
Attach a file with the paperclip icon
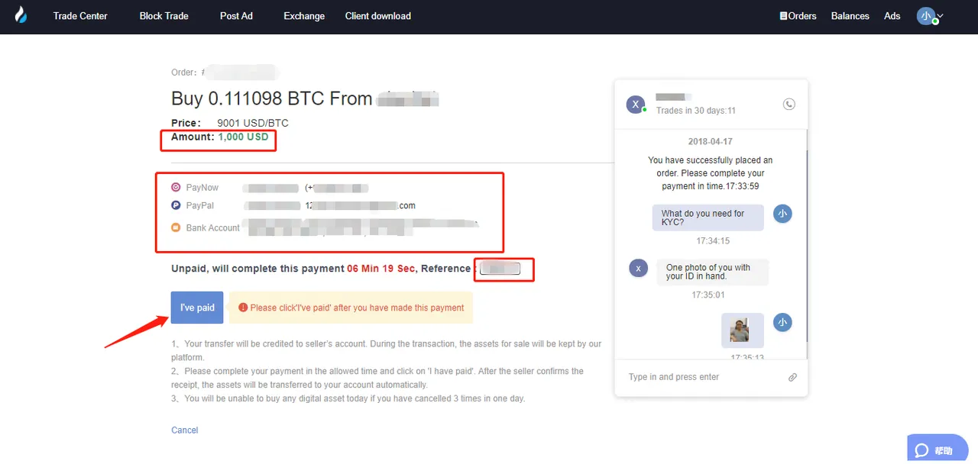coord(792,377)
